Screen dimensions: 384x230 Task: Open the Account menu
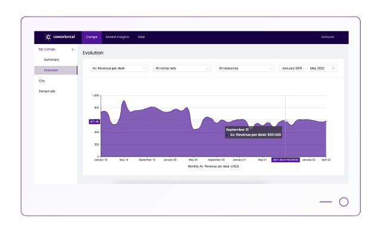(x=327, y=37)
